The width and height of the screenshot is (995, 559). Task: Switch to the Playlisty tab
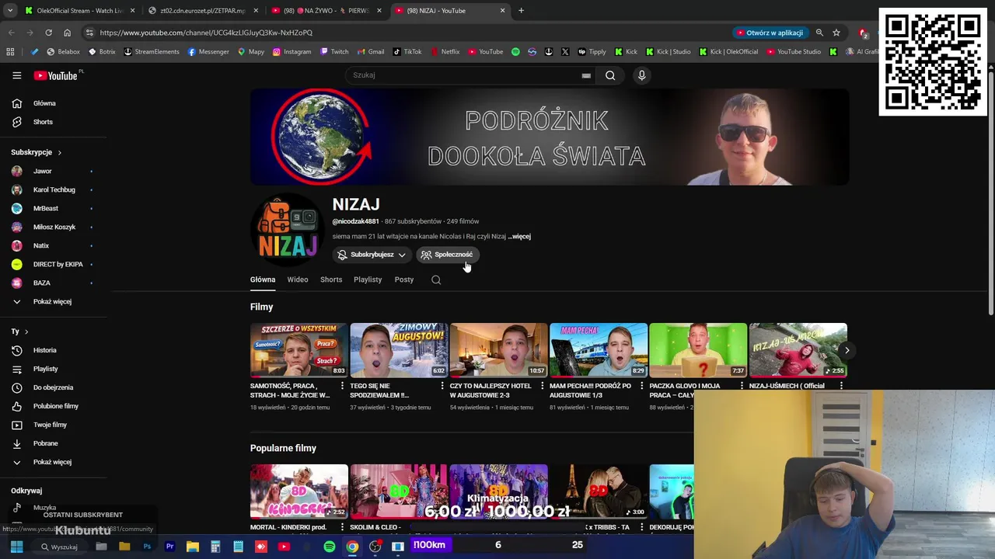(368, 279)
